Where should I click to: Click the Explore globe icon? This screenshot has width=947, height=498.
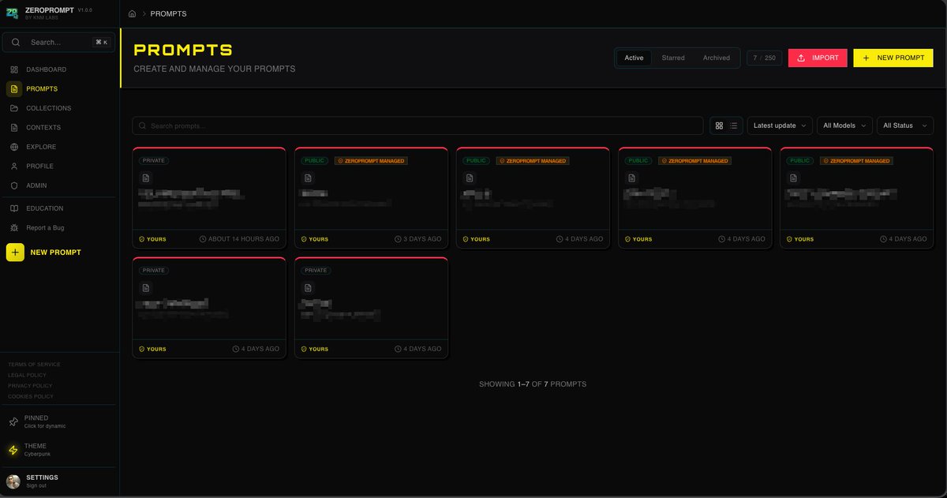(14, 147)
